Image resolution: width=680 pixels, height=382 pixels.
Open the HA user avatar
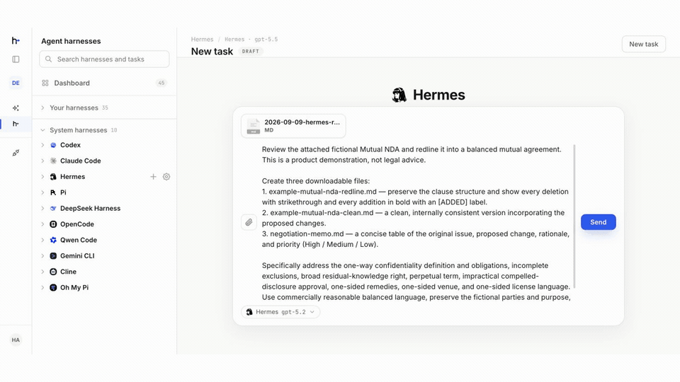click(x=16, y=340)
